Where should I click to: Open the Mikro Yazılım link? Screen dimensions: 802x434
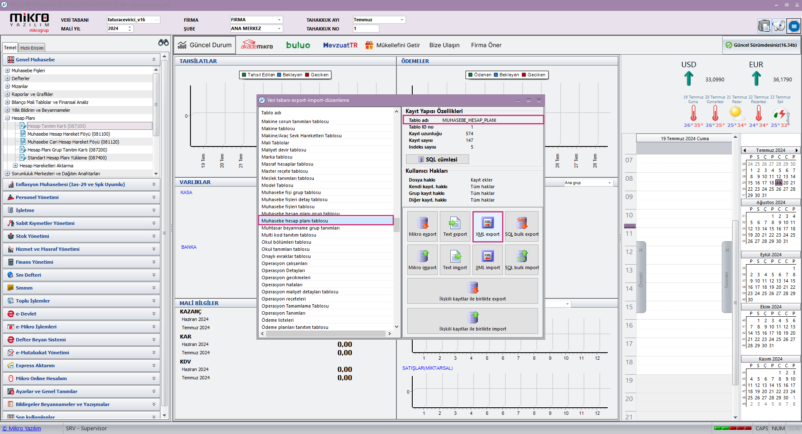click(x=22, y=428)
